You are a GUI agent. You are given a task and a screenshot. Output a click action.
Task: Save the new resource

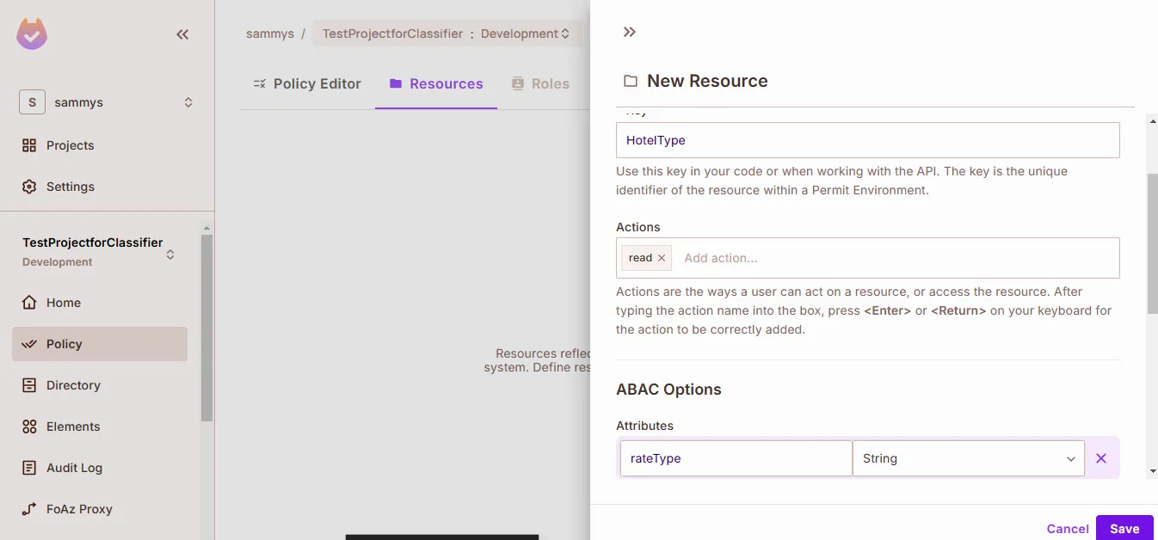(x=1124, y=529)
